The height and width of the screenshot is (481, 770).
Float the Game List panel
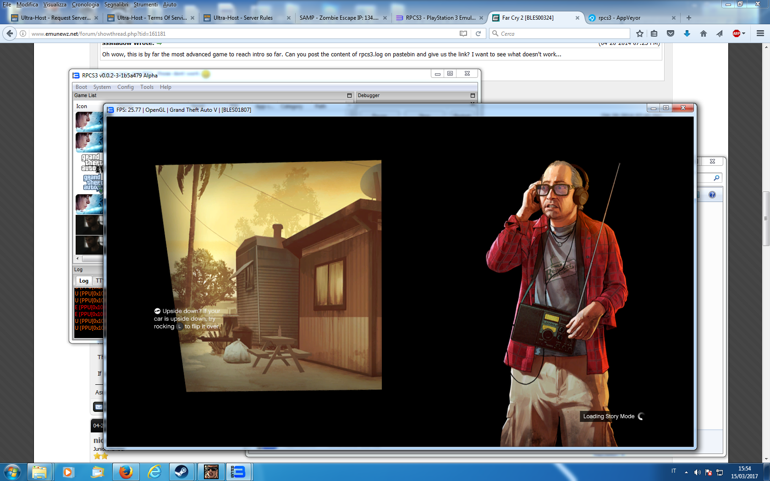coord(349,95)
